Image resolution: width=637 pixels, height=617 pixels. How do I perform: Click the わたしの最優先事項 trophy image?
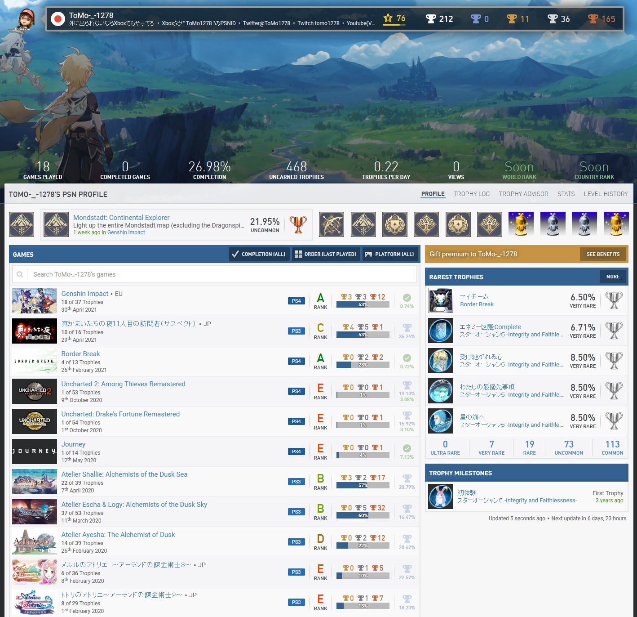(441, 391)
